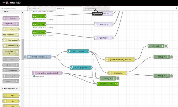Select the split palette node

coord(11,96)
